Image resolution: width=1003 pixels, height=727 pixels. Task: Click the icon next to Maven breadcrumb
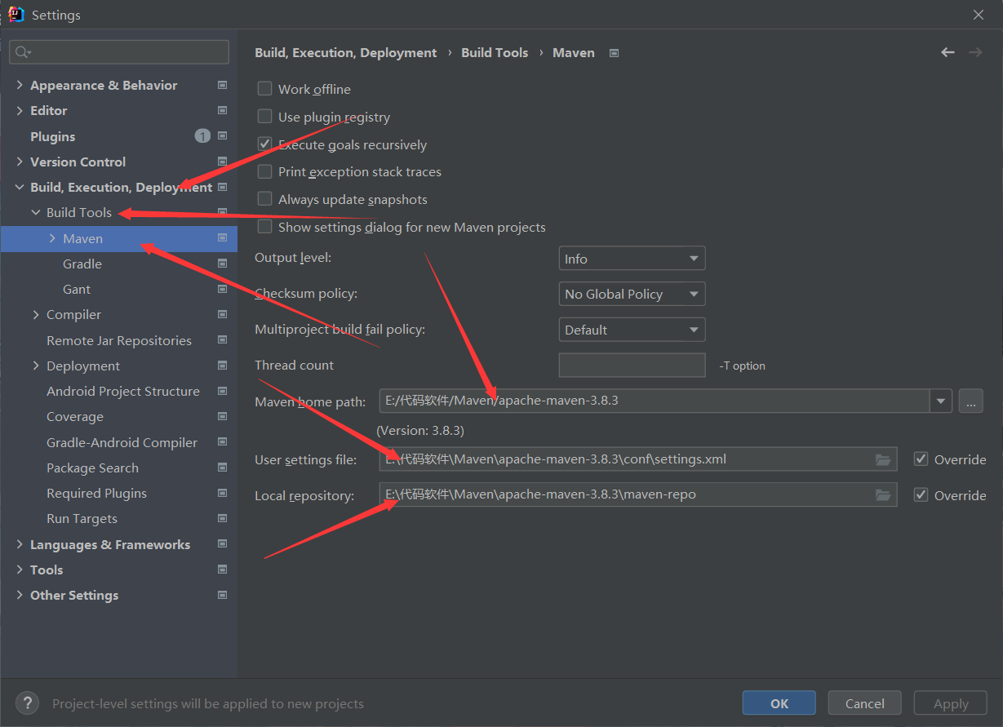click(x=615, y=53)
